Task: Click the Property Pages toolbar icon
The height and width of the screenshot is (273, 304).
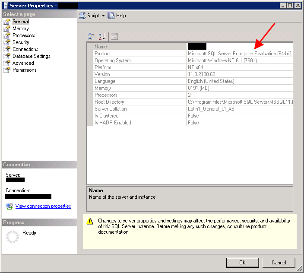Action: tap(114, 37)
